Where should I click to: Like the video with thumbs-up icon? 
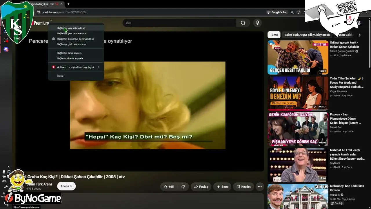pos(169,187)
